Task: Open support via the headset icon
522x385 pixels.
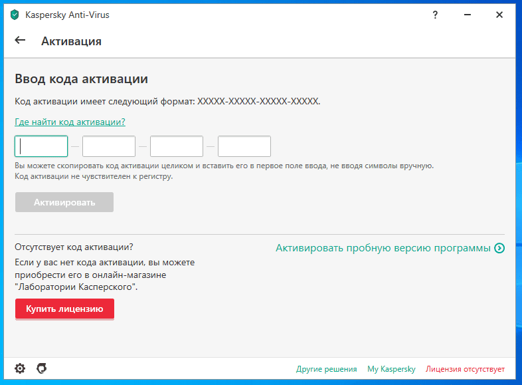Action: point(41,368)
